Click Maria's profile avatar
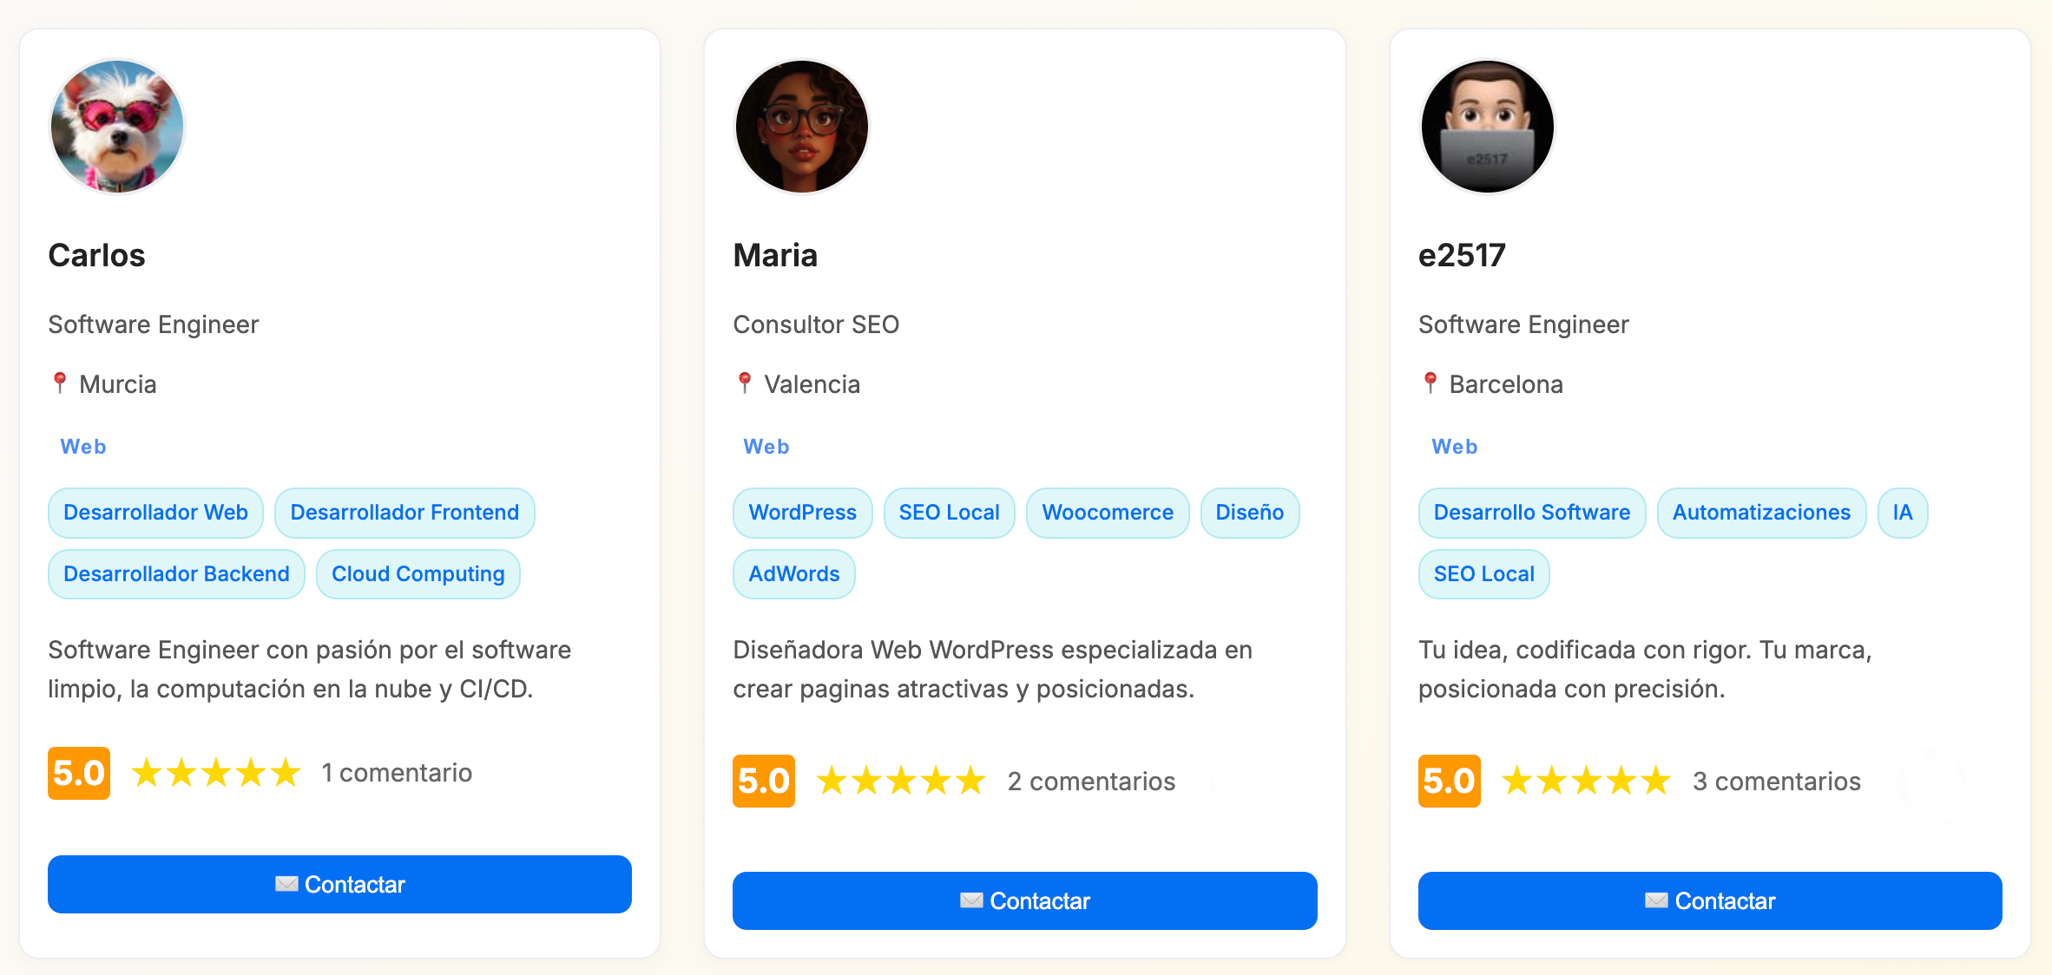Viewport: 2052px width, 975px height. pyautogui.click(x=801, y=127)
